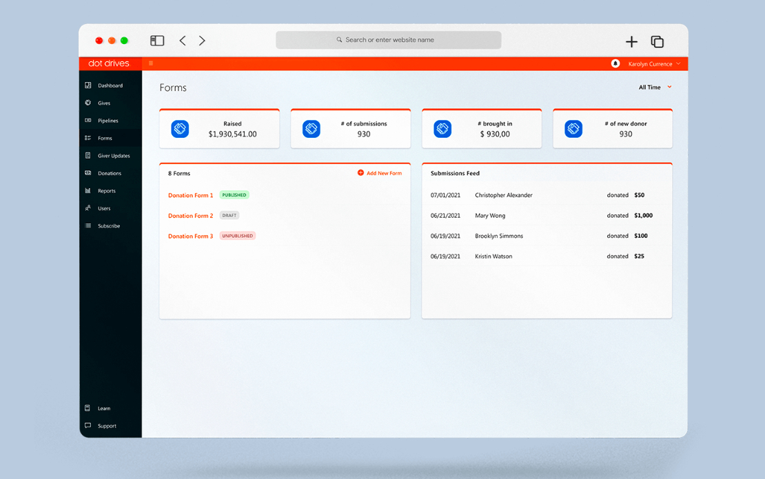Open Gives from the sidebar
Screen dimensions: 765x479
[110, 103]
